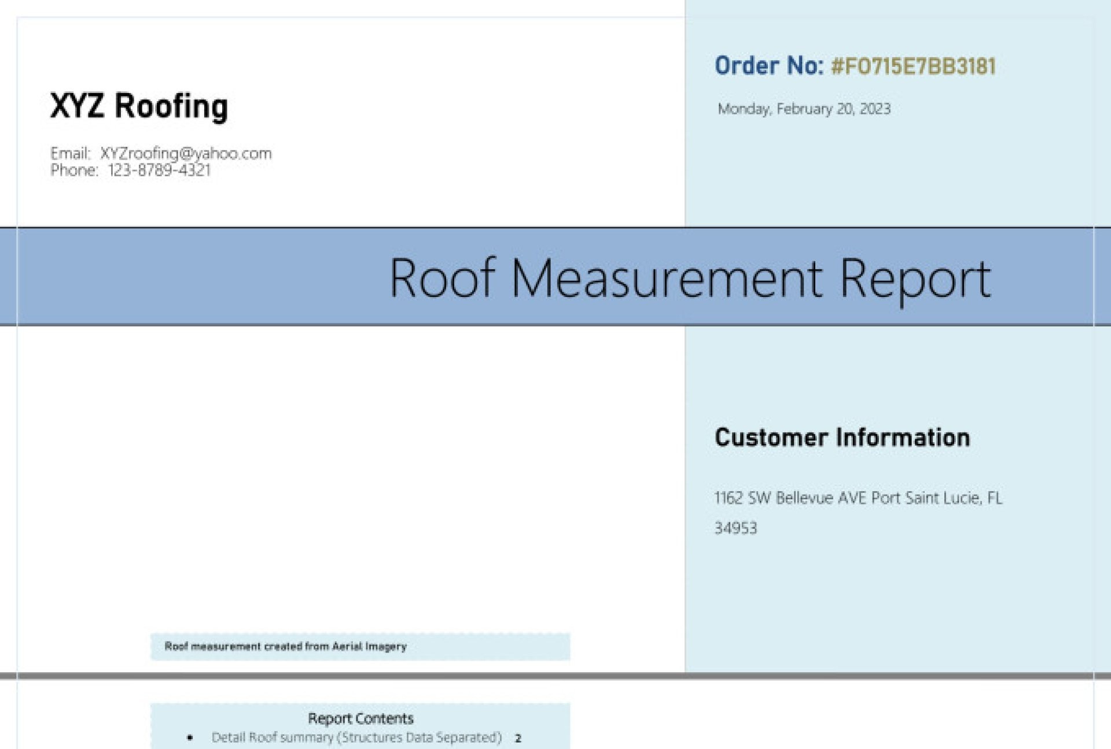Open the Detail Roof summary contents entry

point(356,737)
